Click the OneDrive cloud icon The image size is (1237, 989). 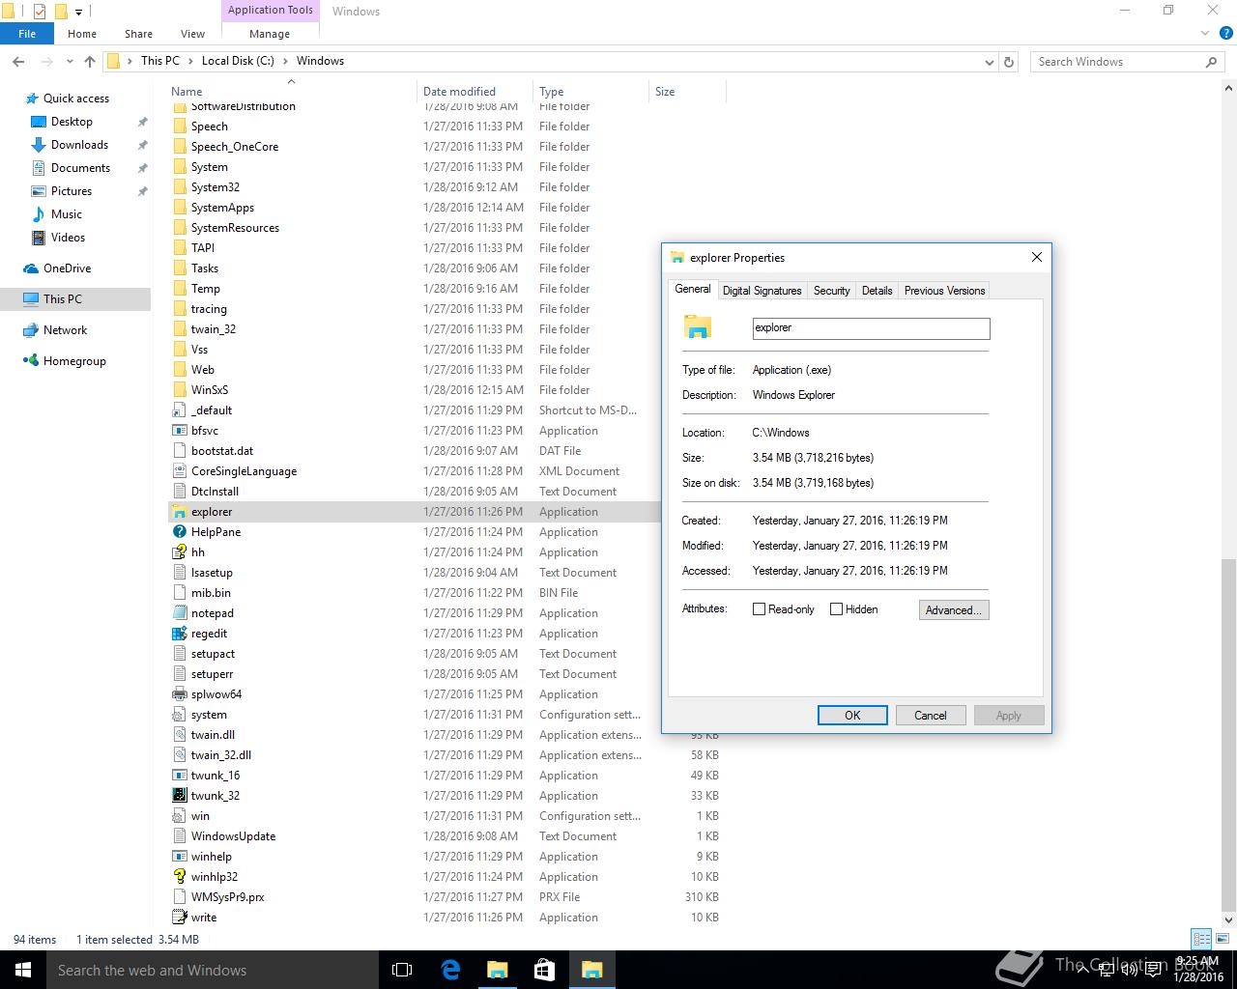(30, 268)
